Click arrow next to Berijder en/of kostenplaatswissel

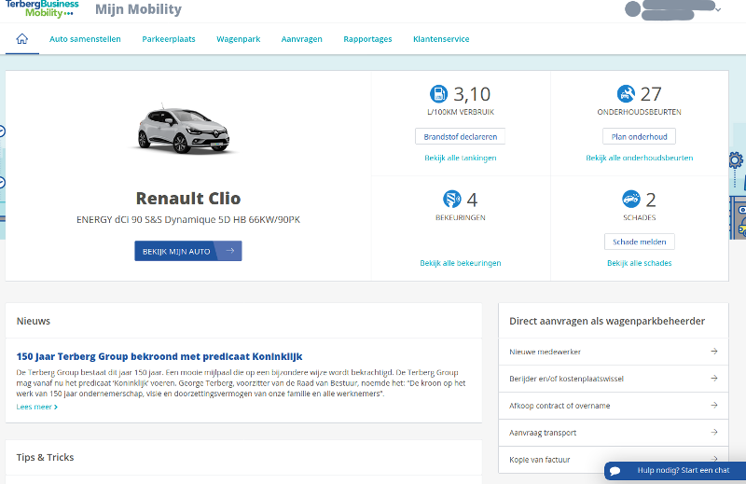click(x=713, y=379)
